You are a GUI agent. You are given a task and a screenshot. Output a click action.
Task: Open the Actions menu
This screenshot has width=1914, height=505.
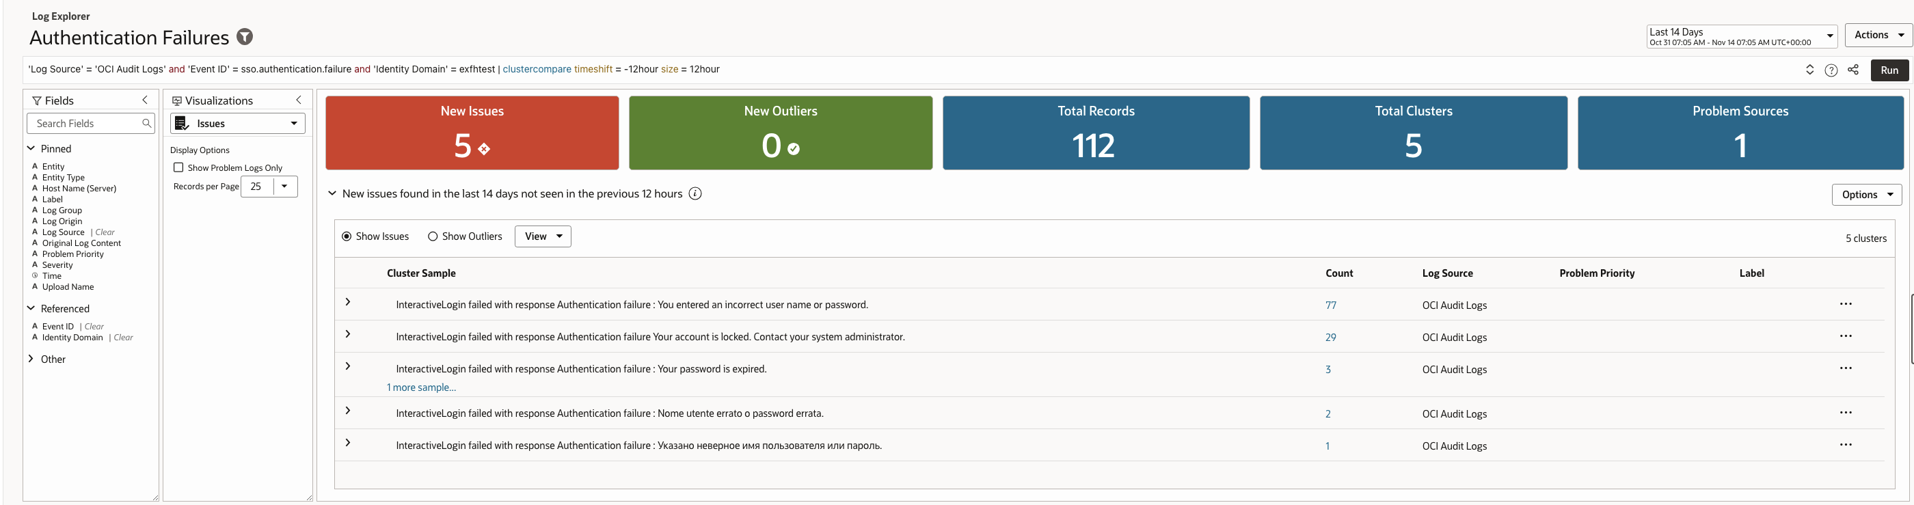(x=1878, y=35)
